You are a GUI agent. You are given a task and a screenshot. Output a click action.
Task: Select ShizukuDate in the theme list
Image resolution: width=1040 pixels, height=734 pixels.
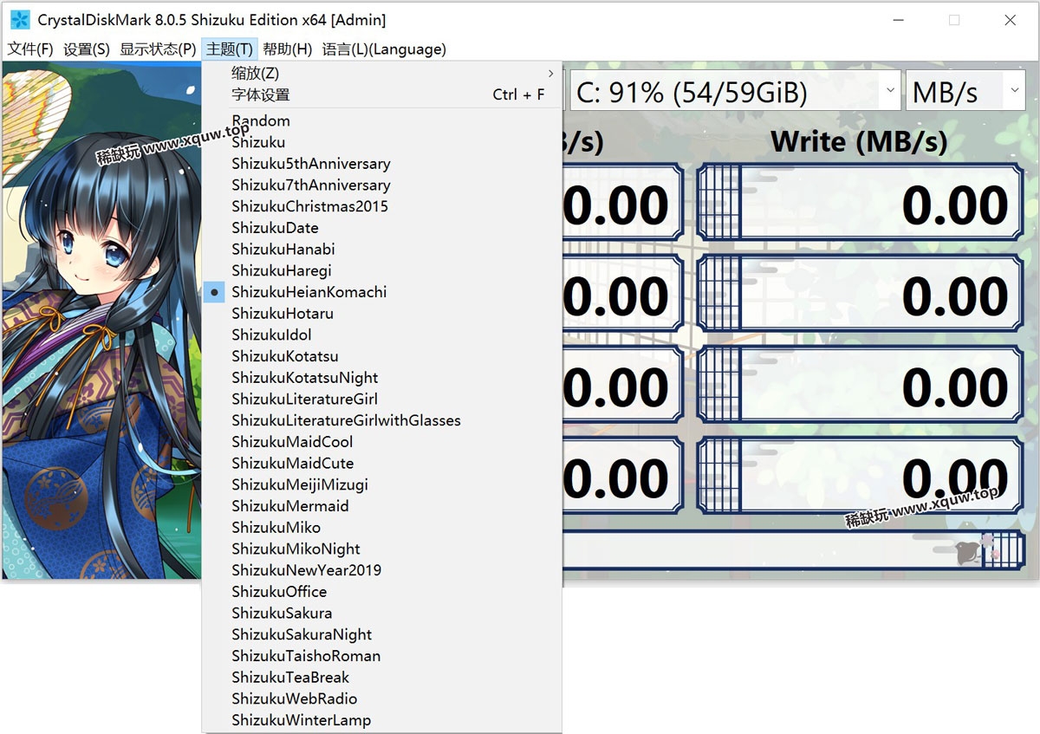[382, 228]
